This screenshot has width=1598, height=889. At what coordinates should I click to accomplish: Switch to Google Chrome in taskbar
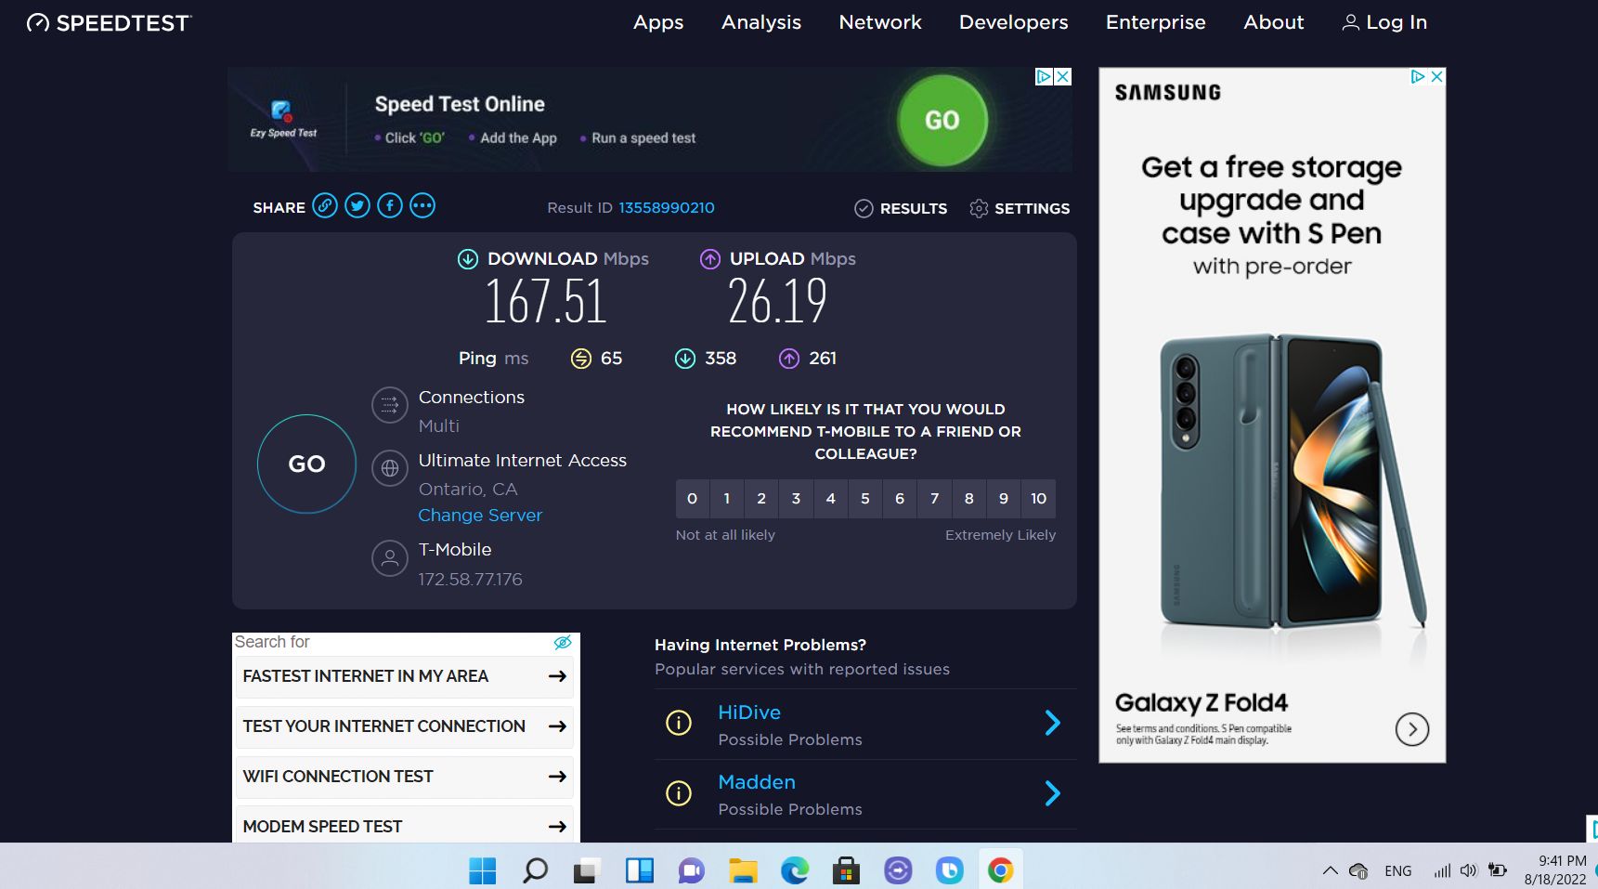tap(1000, 870)
